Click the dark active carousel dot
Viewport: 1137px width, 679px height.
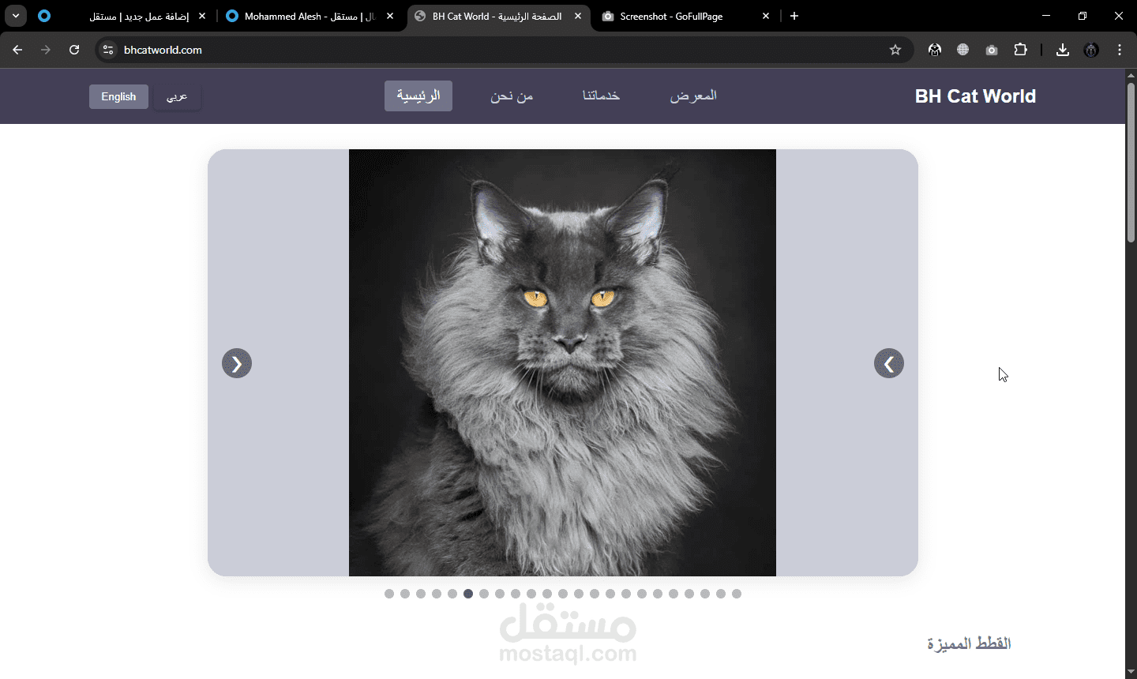pyautogui.click(x=468, y=594)
